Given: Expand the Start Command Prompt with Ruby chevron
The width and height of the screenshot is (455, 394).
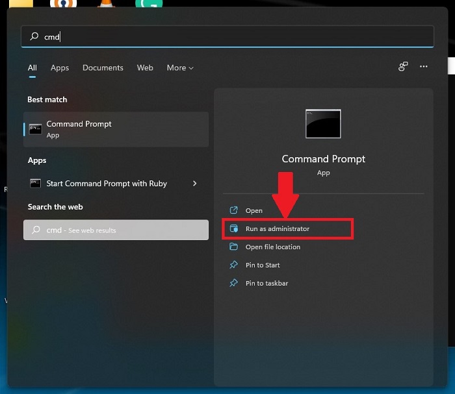Looking at the screenshot, I should point(195,184).
